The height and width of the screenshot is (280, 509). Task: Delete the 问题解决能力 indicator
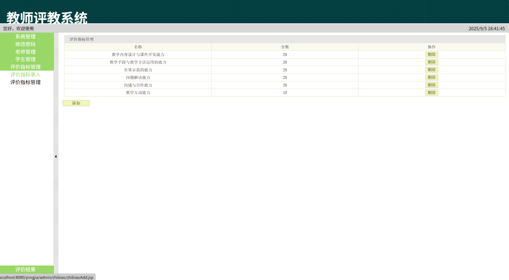[432, 77]
